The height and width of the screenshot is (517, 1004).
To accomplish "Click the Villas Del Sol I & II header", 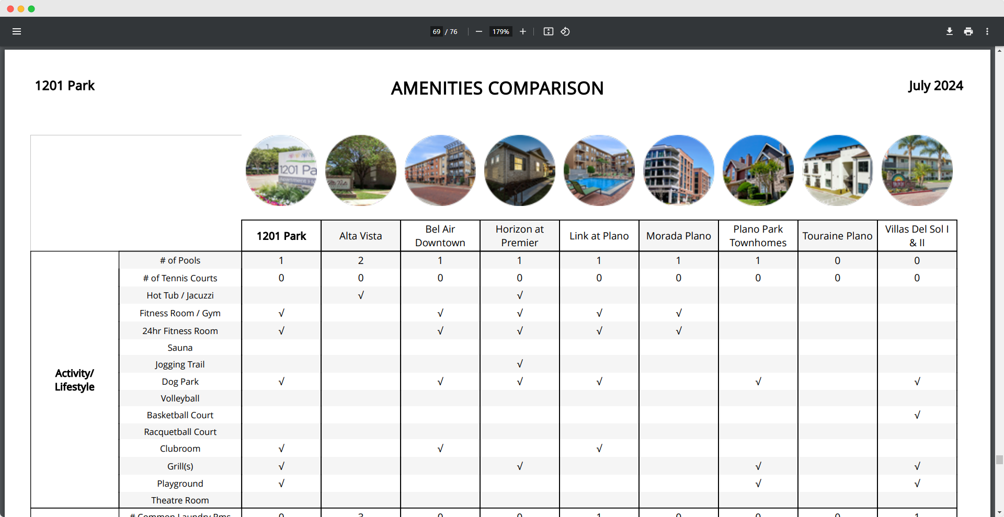I will pos(917,236).
